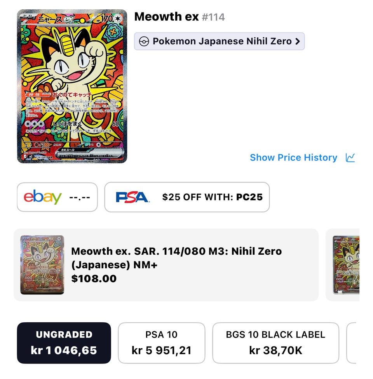Open Show Price History
The width and height of the screenshot is (373, 379).
pos(293,158)
